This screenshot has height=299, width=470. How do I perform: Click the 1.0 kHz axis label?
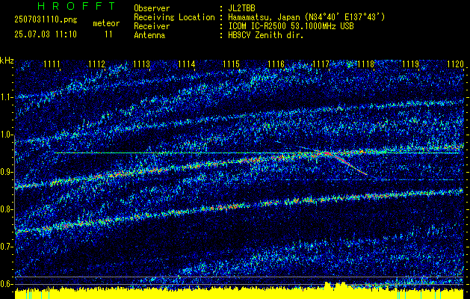coord(6,135)
